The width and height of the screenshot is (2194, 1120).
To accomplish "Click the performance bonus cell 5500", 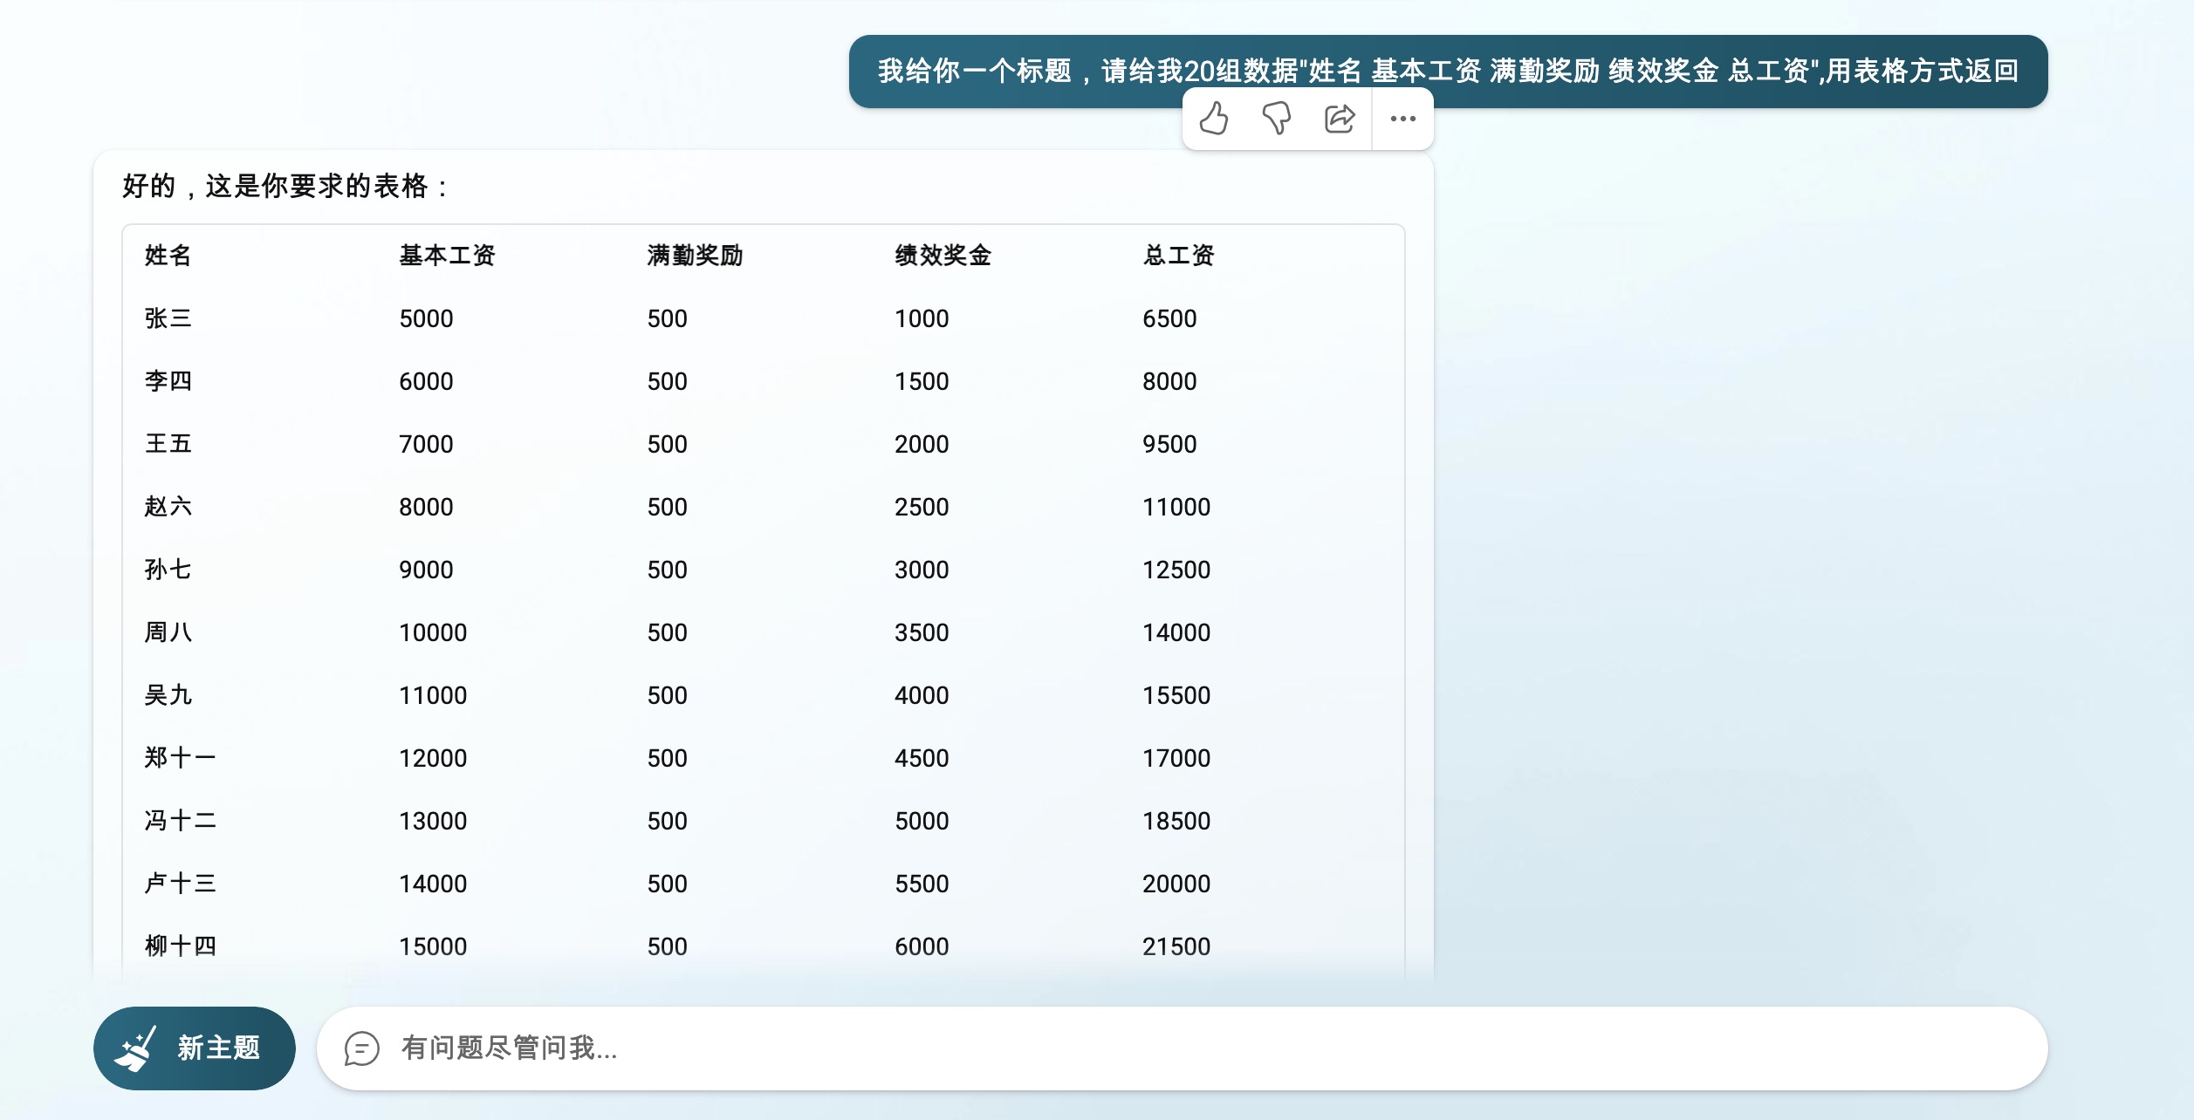I will point(921,884).
